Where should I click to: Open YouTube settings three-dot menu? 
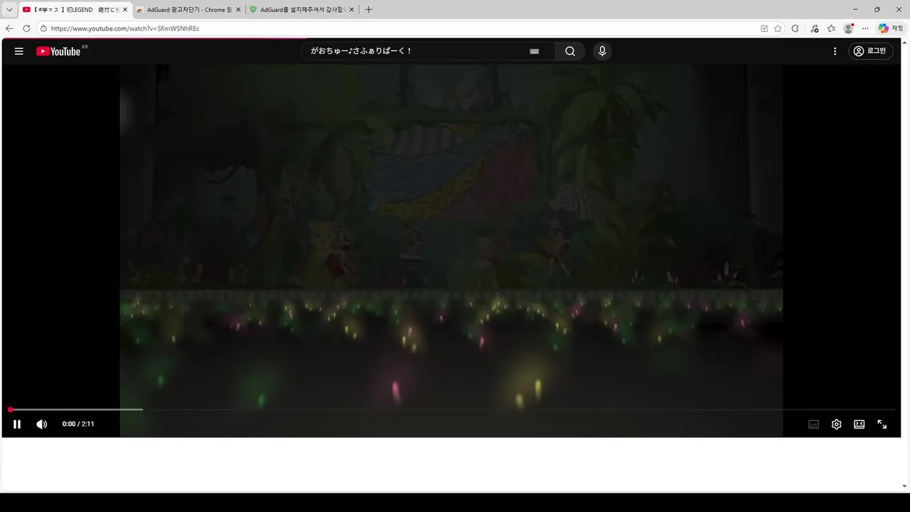click(x=835, y=51)
